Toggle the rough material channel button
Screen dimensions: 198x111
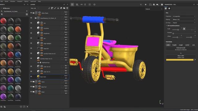(x=181, y=45)
